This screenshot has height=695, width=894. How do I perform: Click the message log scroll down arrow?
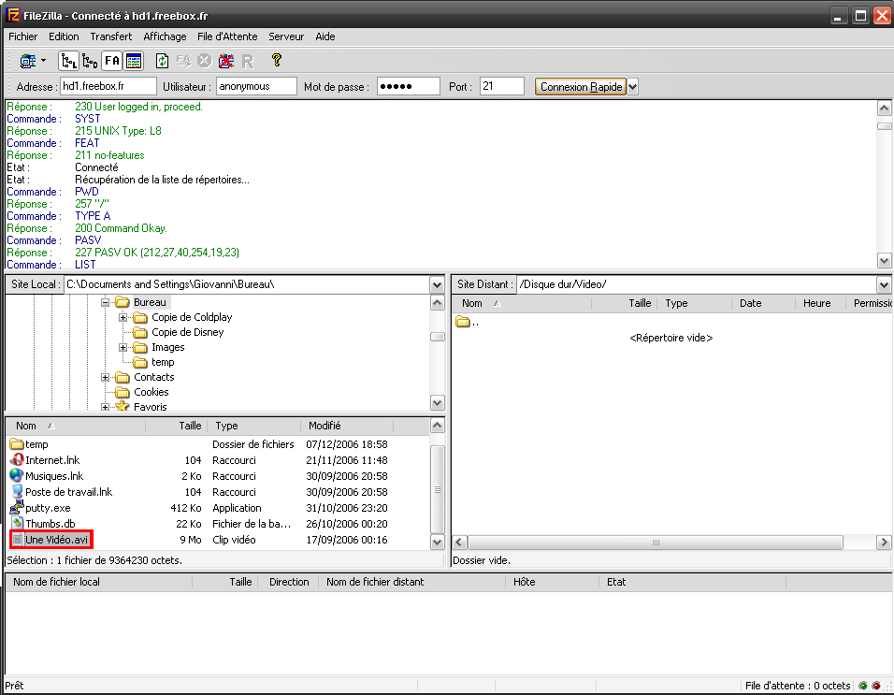884,261
